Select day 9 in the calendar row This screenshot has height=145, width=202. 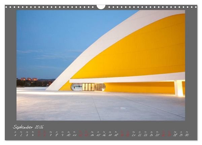tap(63, 135)
